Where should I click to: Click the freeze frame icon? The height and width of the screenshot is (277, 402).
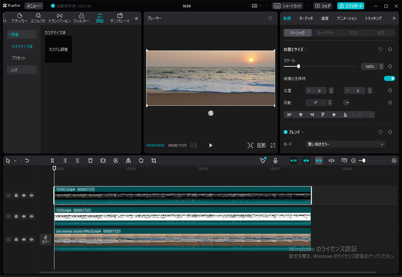[x=103, y=160]
